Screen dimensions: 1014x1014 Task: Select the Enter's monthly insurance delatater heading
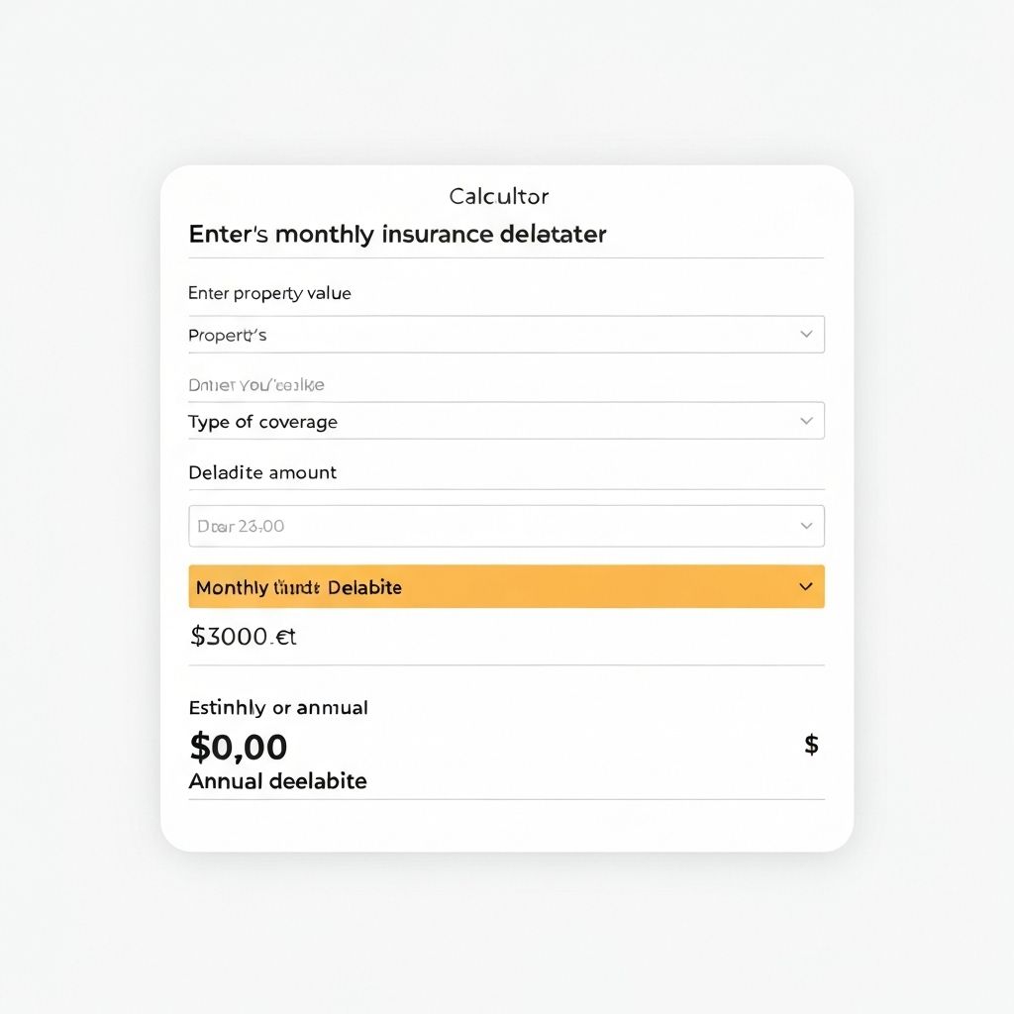pos(396,234)
